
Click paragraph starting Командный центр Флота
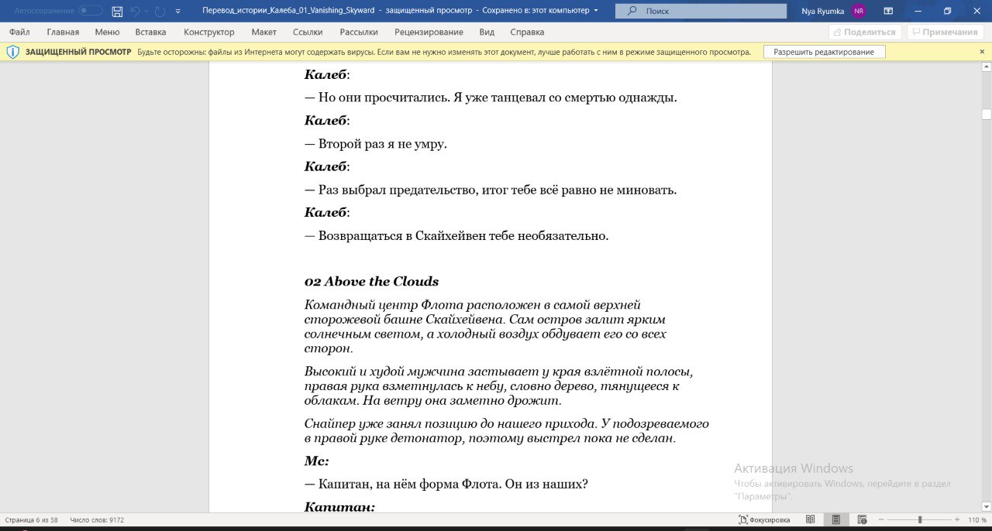485,327
